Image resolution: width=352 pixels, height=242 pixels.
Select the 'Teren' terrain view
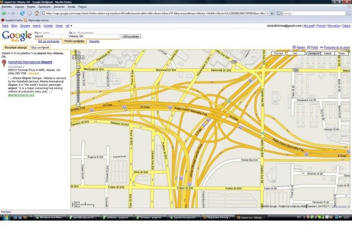[342, 53]
